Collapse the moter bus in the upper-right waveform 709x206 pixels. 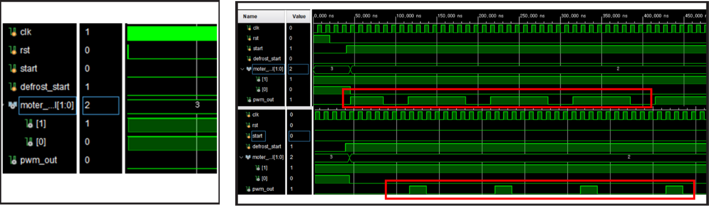point(242,69)
